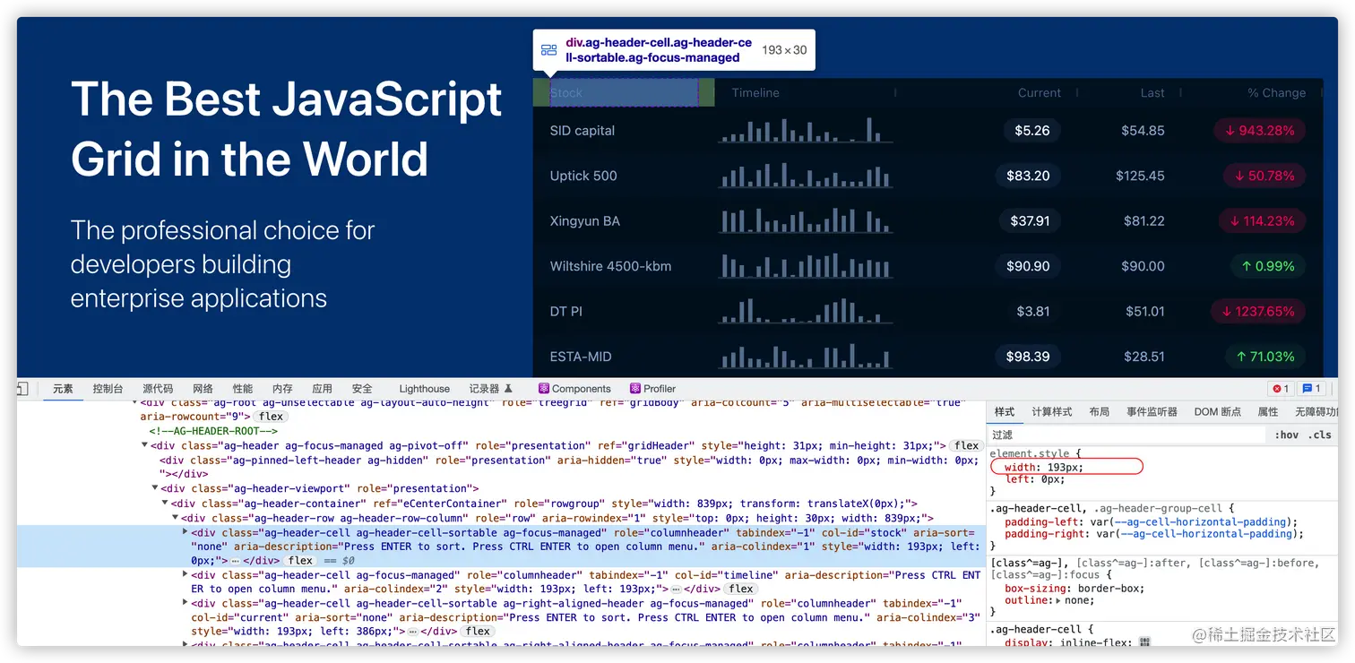Click flex badge after aria-rowcount="9"
This screenshot has height=663, width=1355.
click(x=271, y=417)
